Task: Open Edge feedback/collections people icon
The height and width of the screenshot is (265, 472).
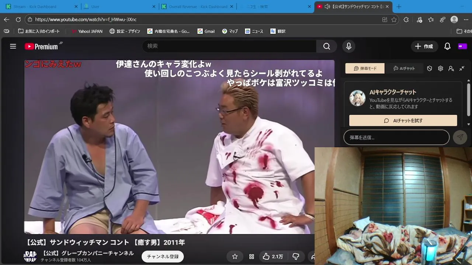Action: click(443, 20)
